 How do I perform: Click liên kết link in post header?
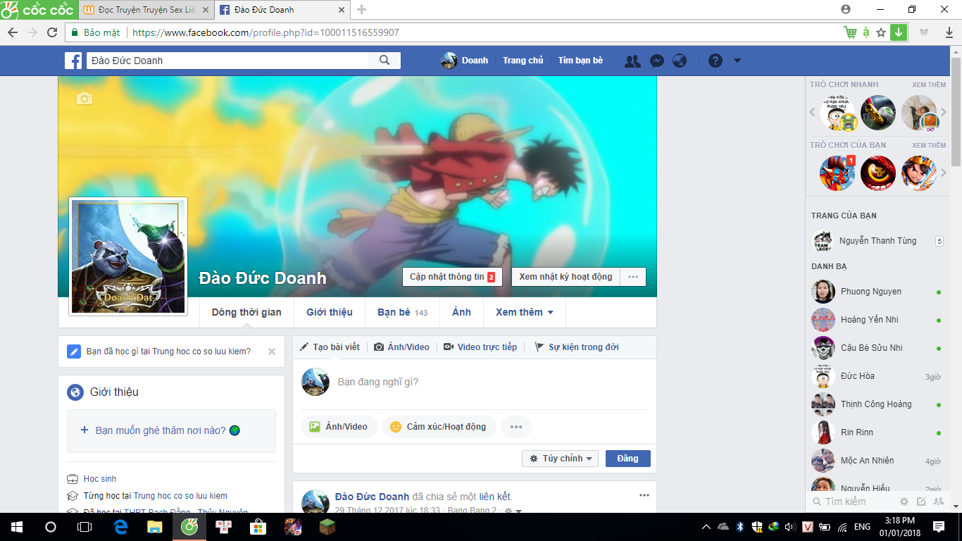(x=495, y=497)
